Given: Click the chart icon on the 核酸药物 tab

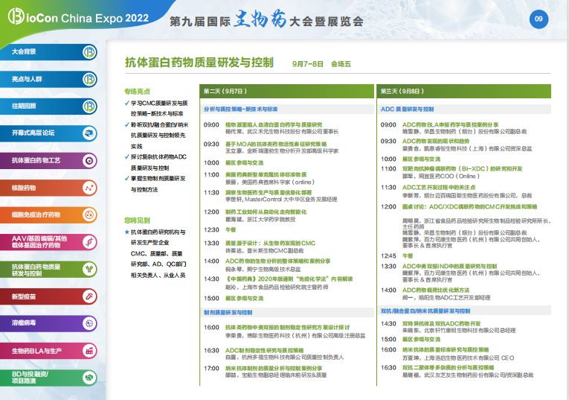Looking at the screenshot, I should tap(89, 188).
